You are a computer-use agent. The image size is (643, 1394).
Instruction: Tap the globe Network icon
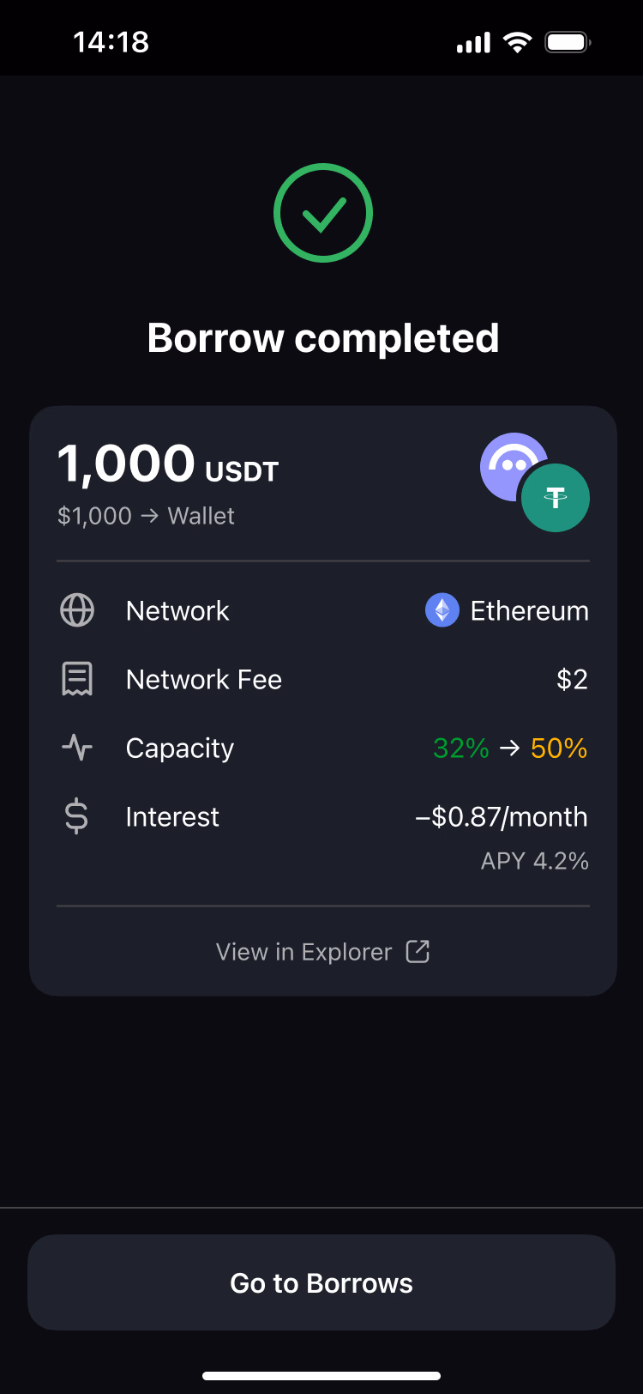click(77, 611)
